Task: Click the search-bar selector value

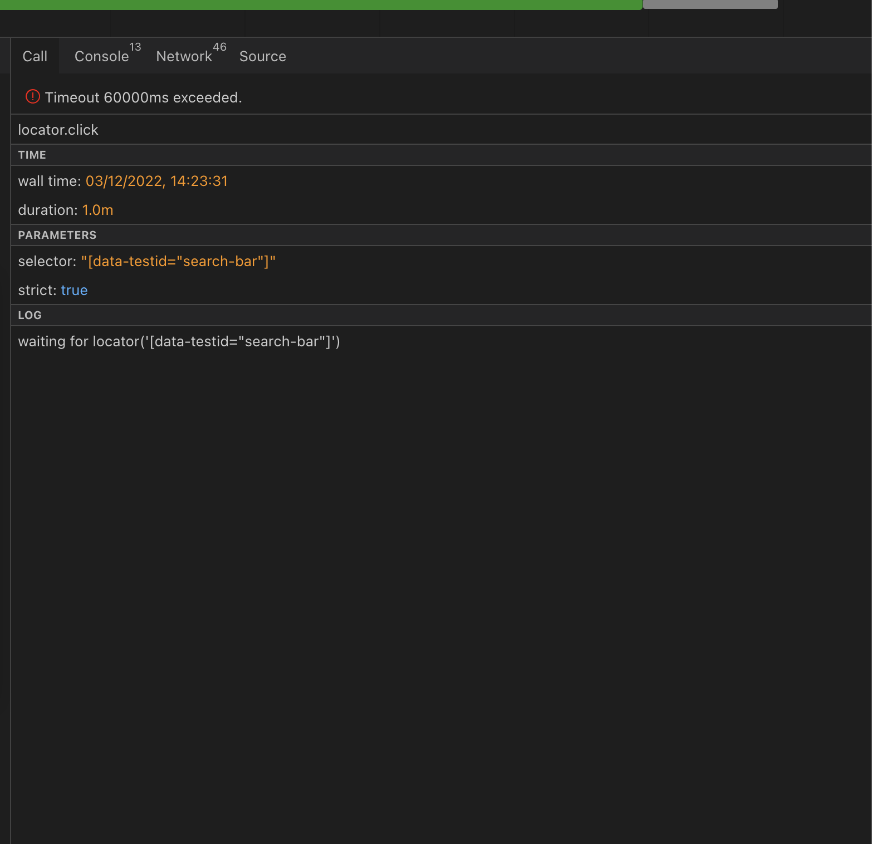Action: (x=179, y=261)
